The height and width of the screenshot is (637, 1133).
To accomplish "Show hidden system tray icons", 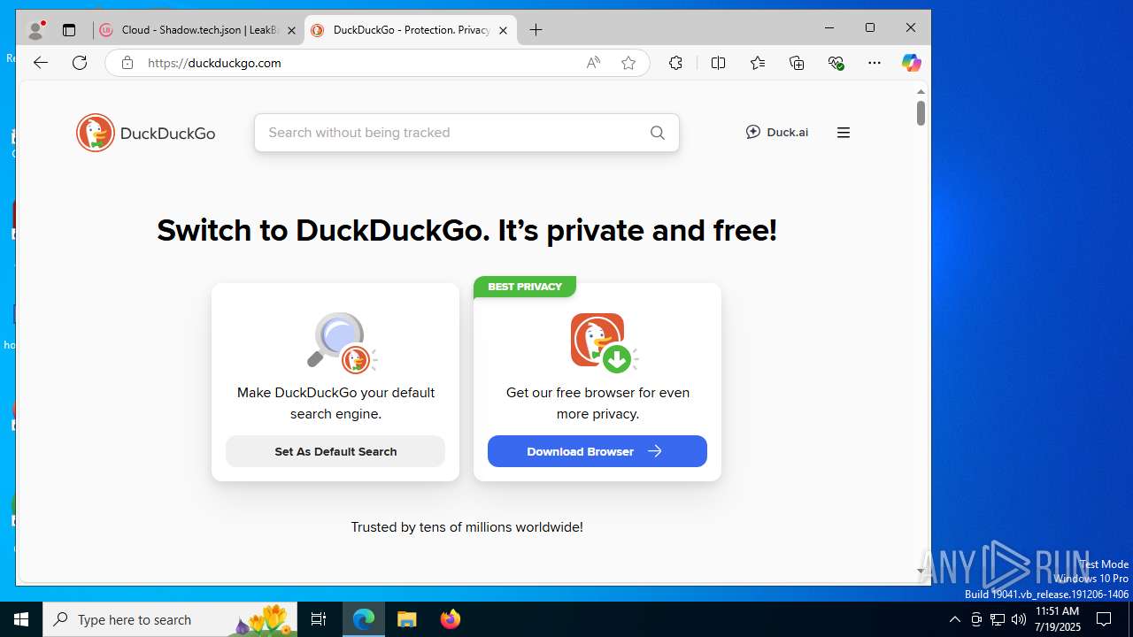I will pyautogui.click(x=954, y=619).
